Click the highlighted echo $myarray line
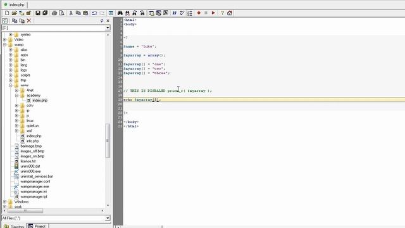The height and width of the screenshot is (228, 405). coord(264,99)
